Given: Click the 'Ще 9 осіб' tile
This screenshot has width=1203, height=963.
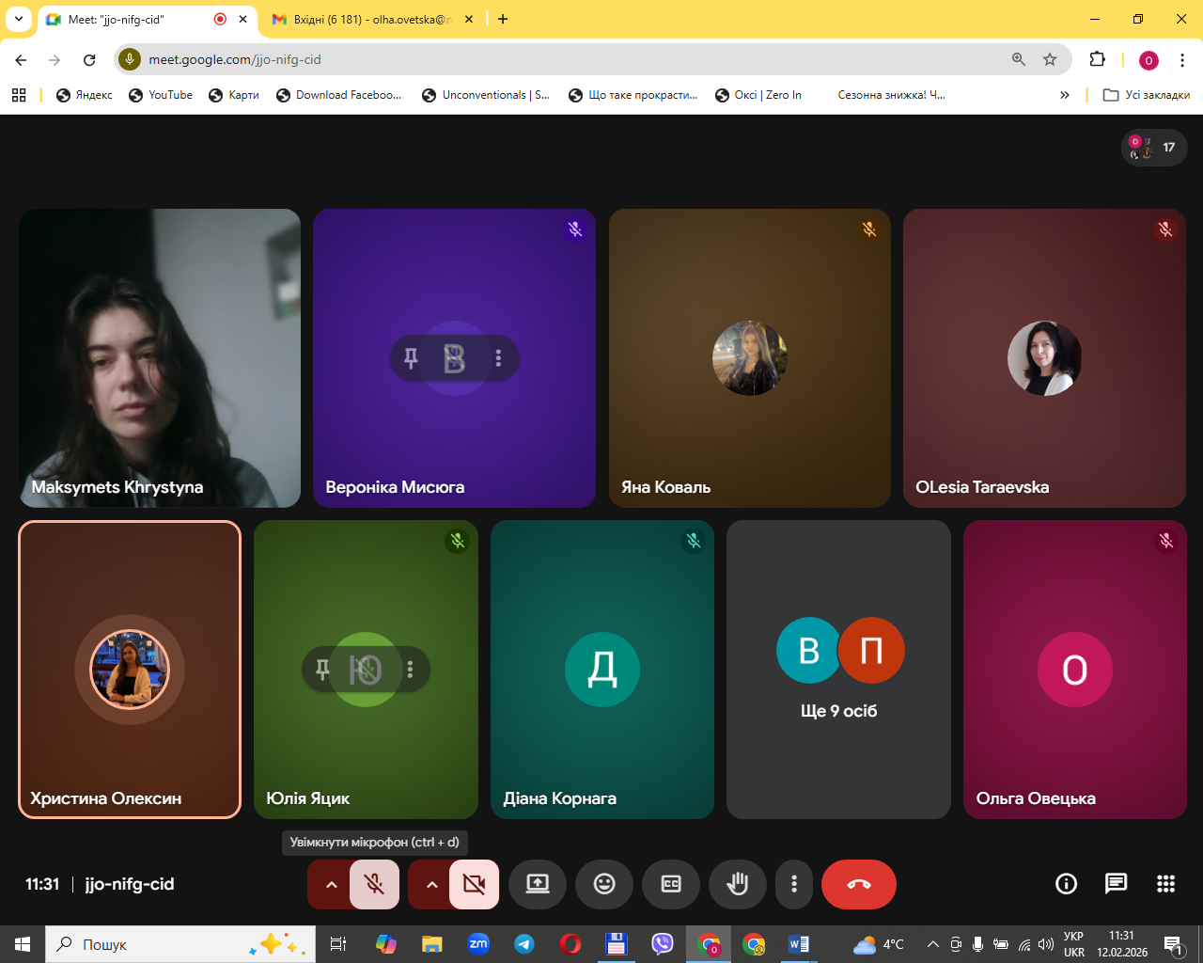Looking at the screenshot, I should pos(838,669).
